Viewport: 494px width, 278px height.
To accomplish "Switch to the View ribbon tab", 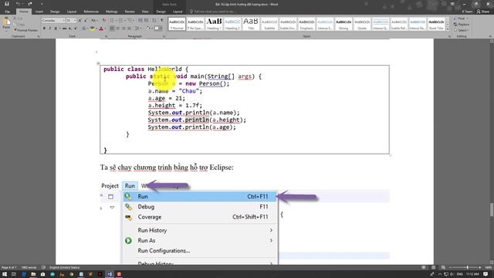I will pyautogui.click(x=145, y=12).
